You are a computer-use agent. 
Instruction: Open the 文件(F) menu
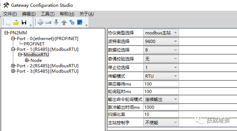coord(10,14)
